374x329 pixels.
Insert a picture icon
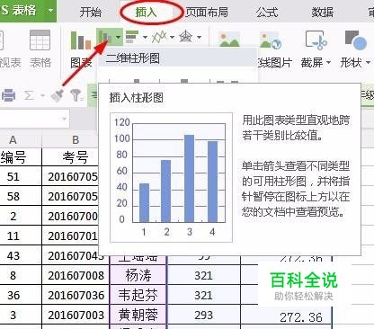point(229,39)
